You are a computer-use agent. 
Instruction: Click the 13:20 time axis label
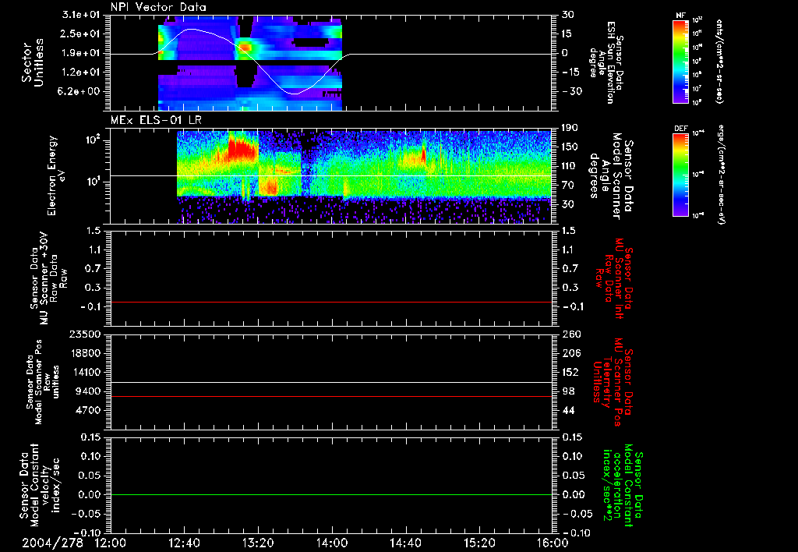pyautogui.click(x=258, y=543)
